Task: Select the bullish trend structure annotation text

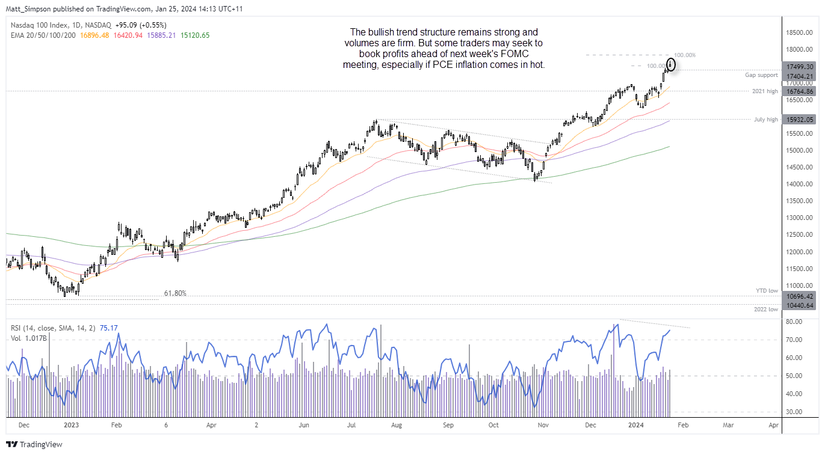Action: pyautogui.click(x=444, y=48)
